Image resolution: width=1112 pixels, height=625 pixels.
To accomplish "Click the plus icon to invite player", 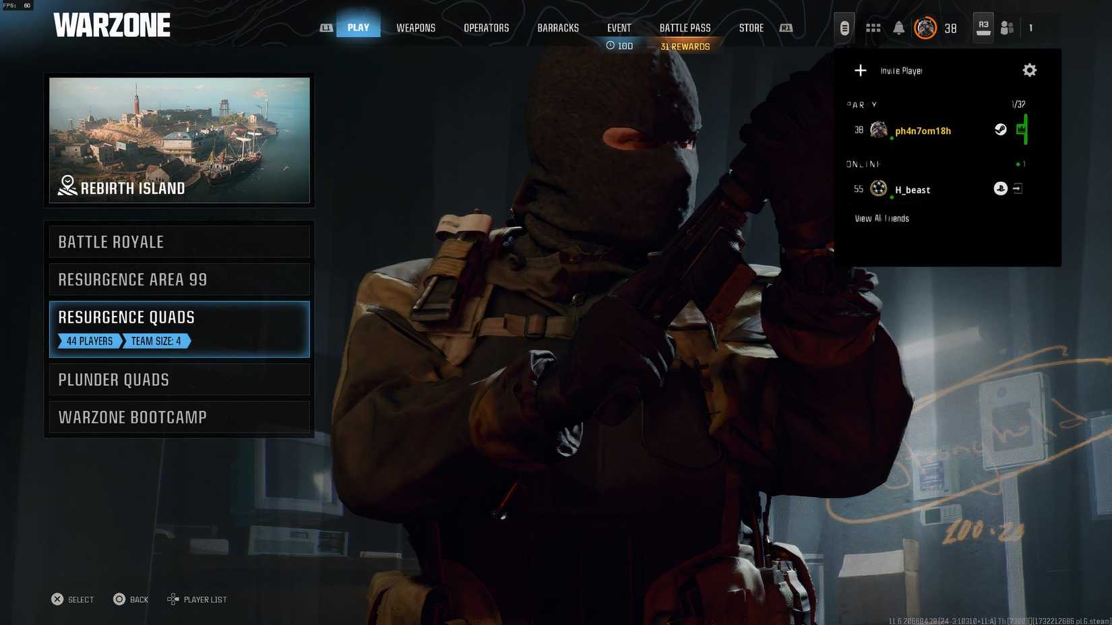I will pyautogui.click(x=861, y=70).
